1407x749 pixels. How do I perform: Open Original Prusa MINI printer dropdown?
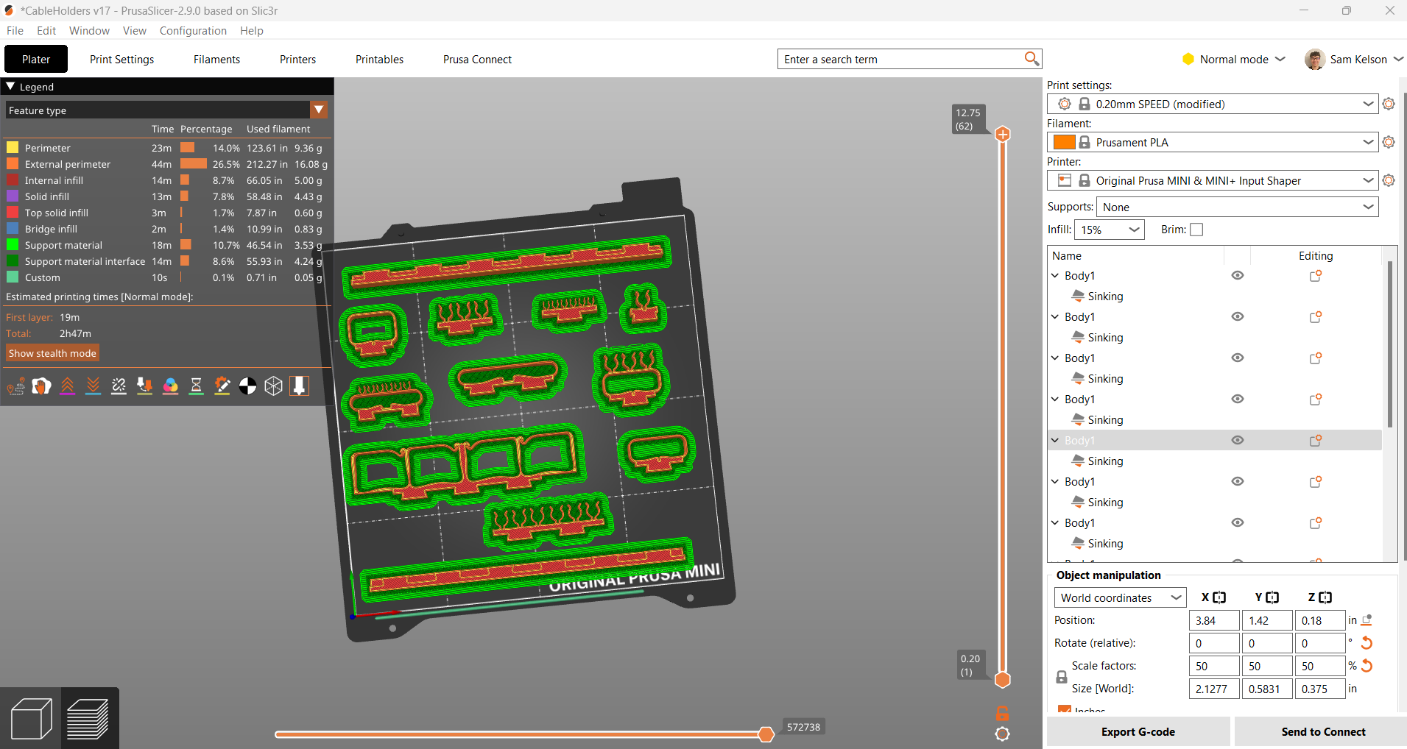(1212, 180)
